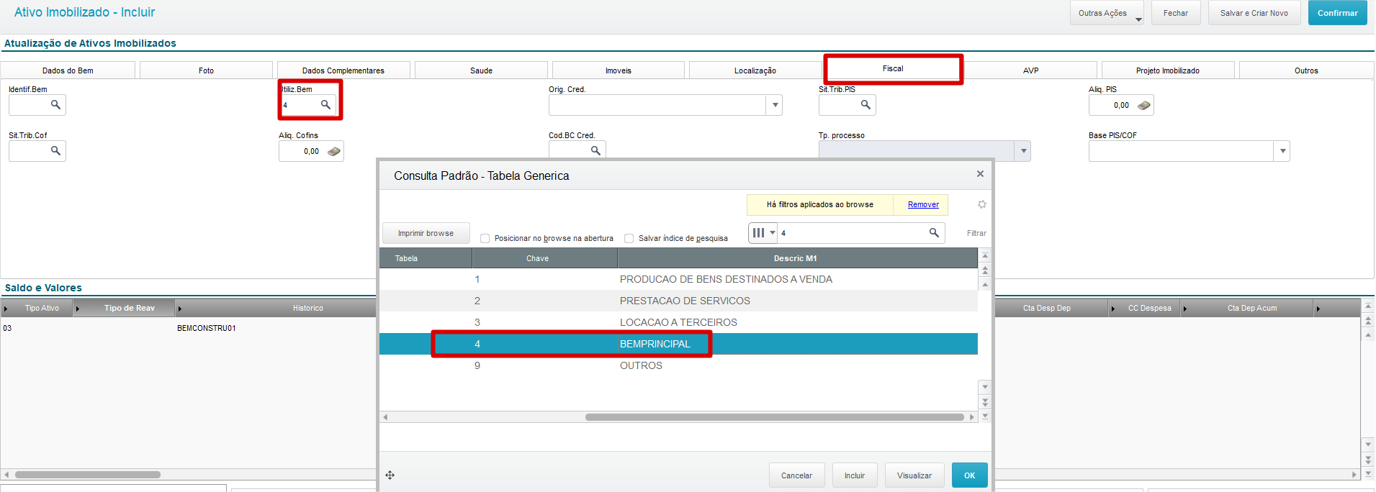1376x492 pixels.
Task: Expand Base PIS/COF dropdown
Action: [1282, 151]
